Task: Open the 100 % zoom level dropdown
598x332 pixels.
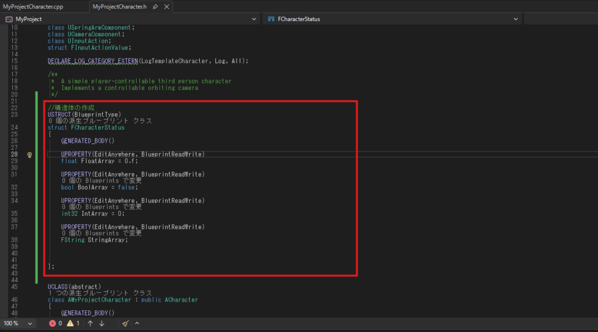Action: [x=30, y=323]
